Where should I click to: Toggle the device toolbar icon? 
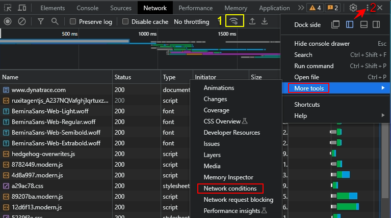tap(22, 8)
